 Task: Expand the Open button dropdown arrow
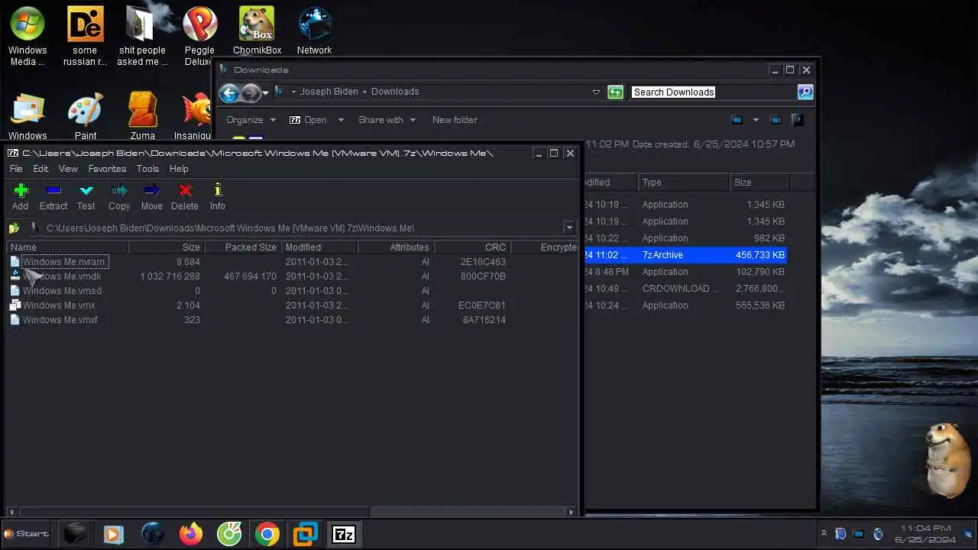pyautogui.click(x=341, y=120)
